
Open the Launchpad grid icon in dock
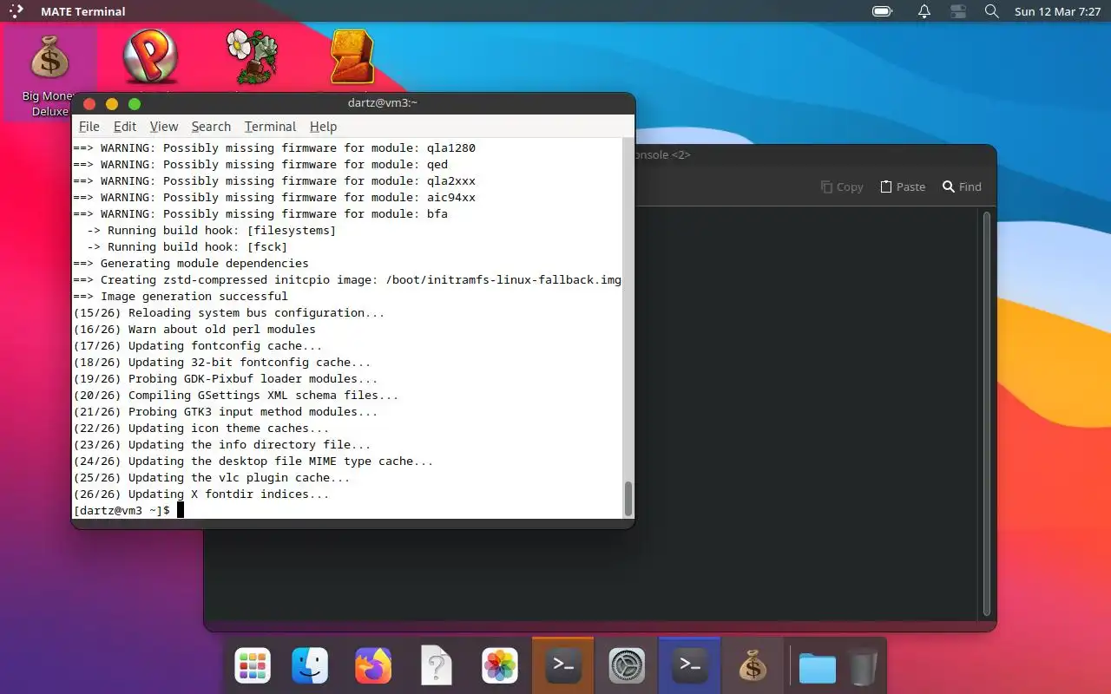click(253, 666)
